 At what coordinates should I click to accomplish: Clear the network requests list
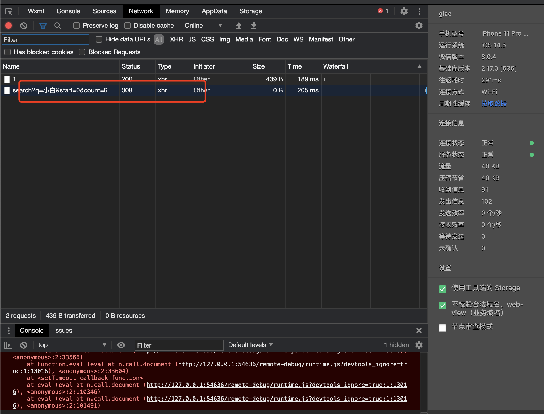(24, 26)
